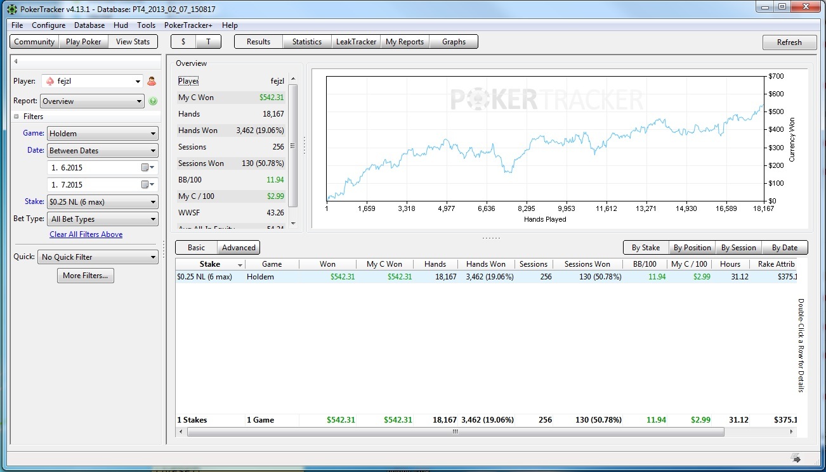Open the Database menu

coord(89,25)
